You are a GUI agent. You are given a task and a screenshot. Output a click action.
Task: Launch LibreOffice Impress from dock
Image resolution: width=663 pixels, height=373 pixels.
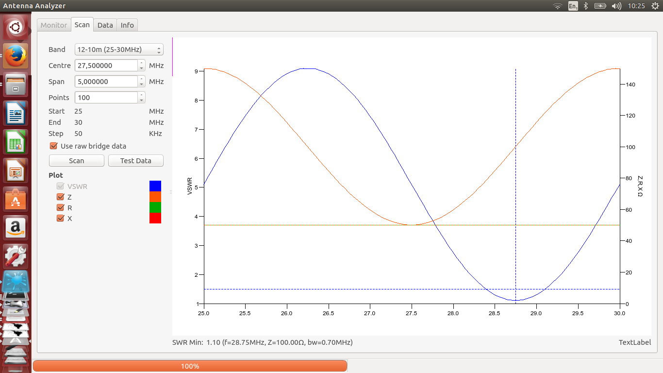point(16,170)
